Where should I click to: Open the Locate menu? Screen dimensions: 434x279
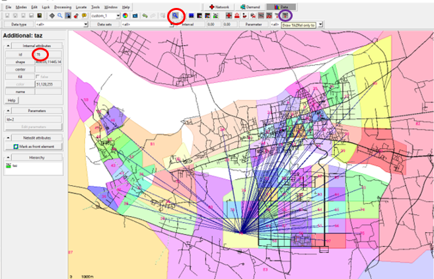pos(81,6)
